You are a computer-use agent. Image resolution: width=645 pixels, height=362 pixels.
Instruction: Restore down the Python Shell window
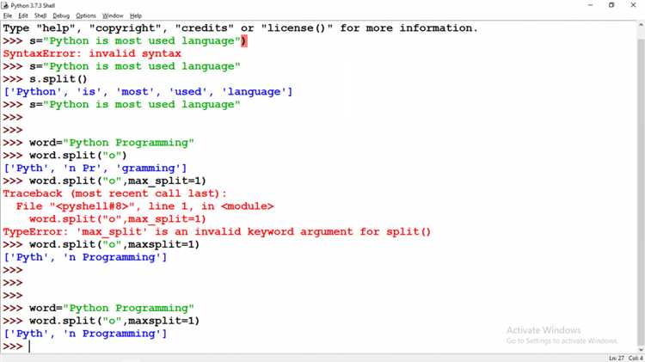point(611,5)
